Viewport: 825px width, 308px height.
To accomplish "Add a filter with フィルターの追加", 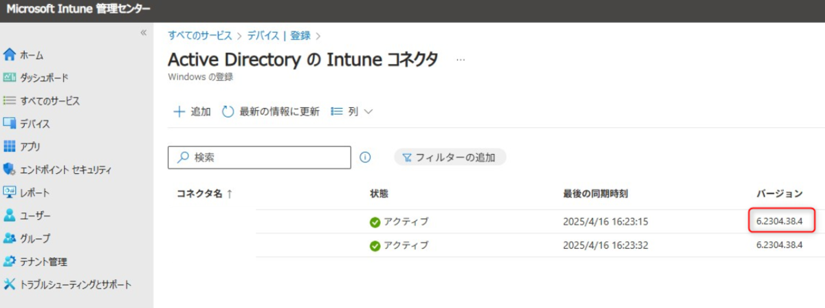I will (x=450, y=157).
